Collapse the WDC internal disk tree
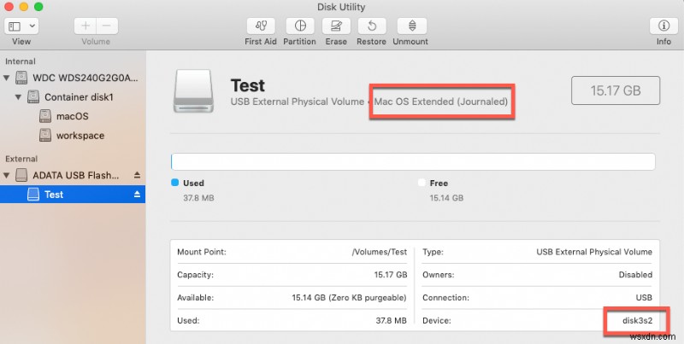 click(x=9, y=78)
